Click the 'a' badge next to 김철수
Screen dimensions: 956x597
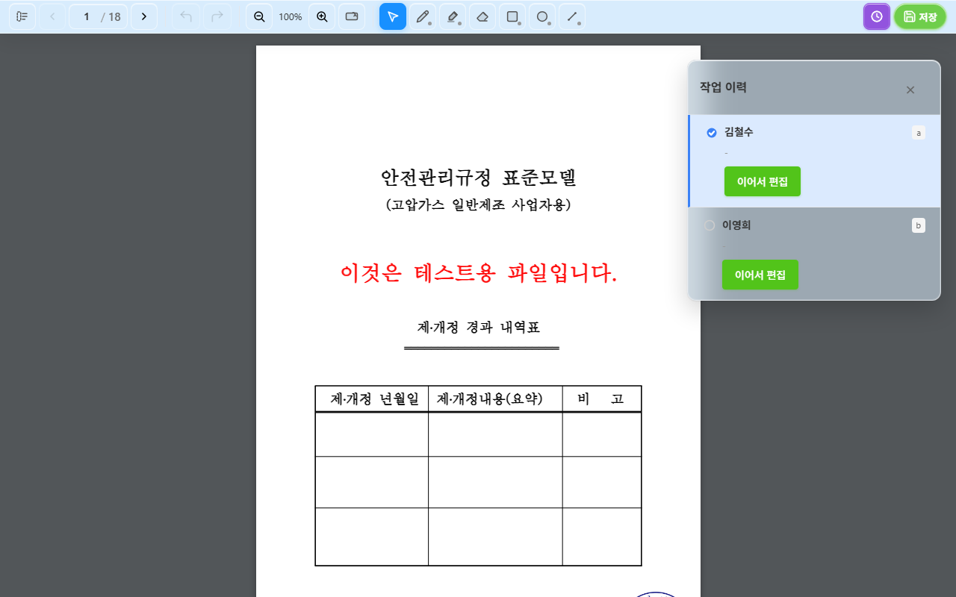(919, 133)
